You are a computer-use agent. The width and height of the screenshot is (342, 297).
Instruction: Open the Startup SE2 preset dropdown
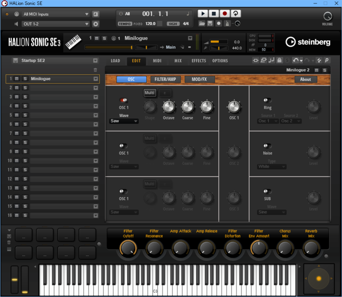(x=95, y=60)
